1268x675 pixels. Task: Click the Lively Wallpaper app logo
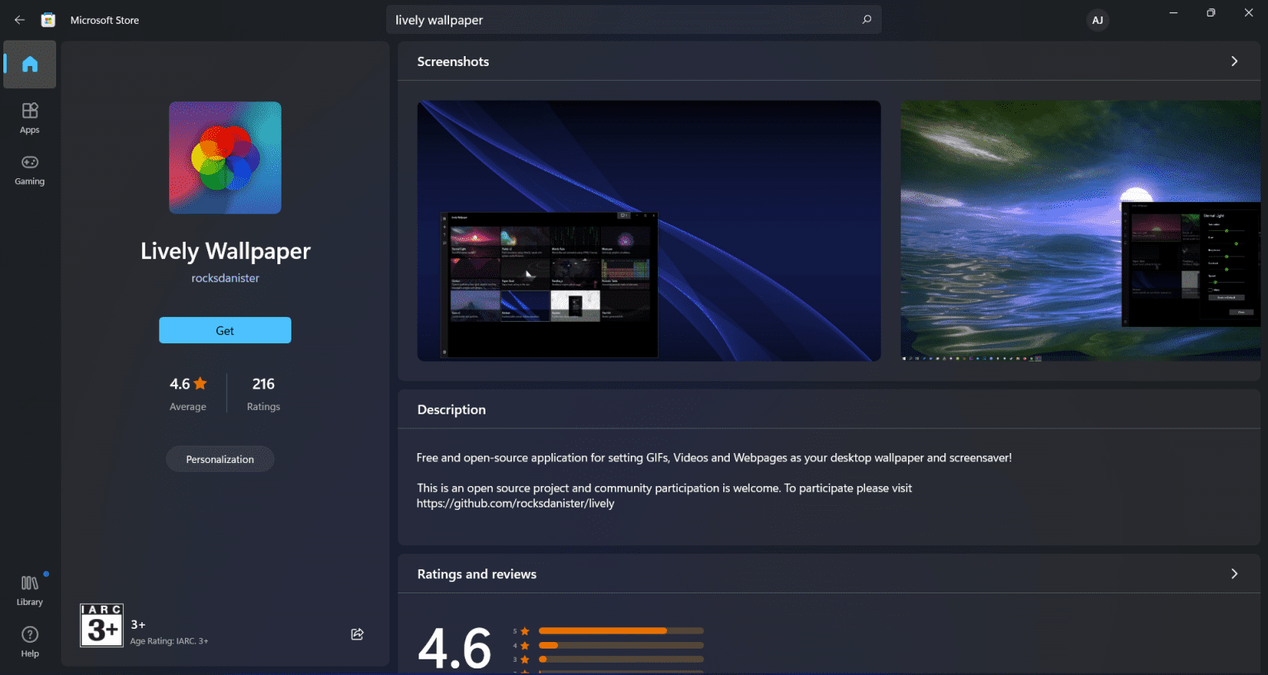pyautogui.click(x=225, y=158)
